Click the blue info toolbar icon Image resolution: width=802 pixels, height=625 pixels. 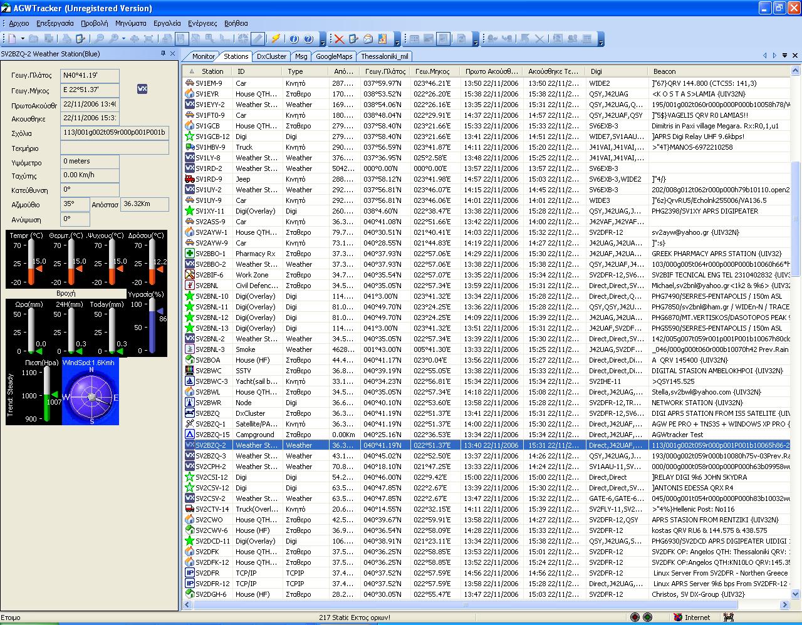pos(294,39)
